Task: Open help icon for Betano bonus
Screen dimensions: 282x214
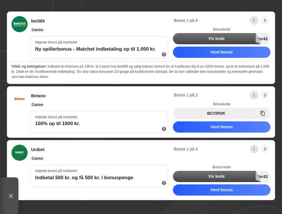Action: tap(164, 129)
